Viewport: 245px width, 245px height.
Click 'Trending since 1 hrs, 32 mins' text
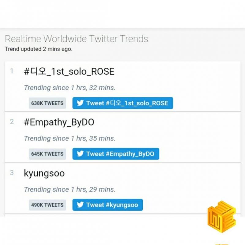[70, 88]
